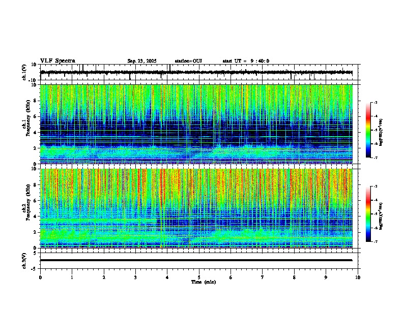Click the ch.2 spectrogram color bar
The width and height of the screenshot is (403, 311).
(368, 214)
